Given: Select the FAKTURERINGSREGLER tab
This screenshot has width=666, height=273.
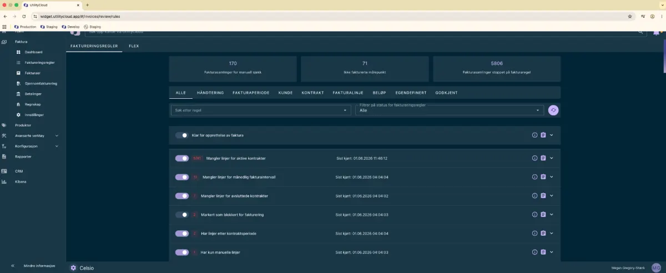Looking at the screenshot, I should point(94,46).
